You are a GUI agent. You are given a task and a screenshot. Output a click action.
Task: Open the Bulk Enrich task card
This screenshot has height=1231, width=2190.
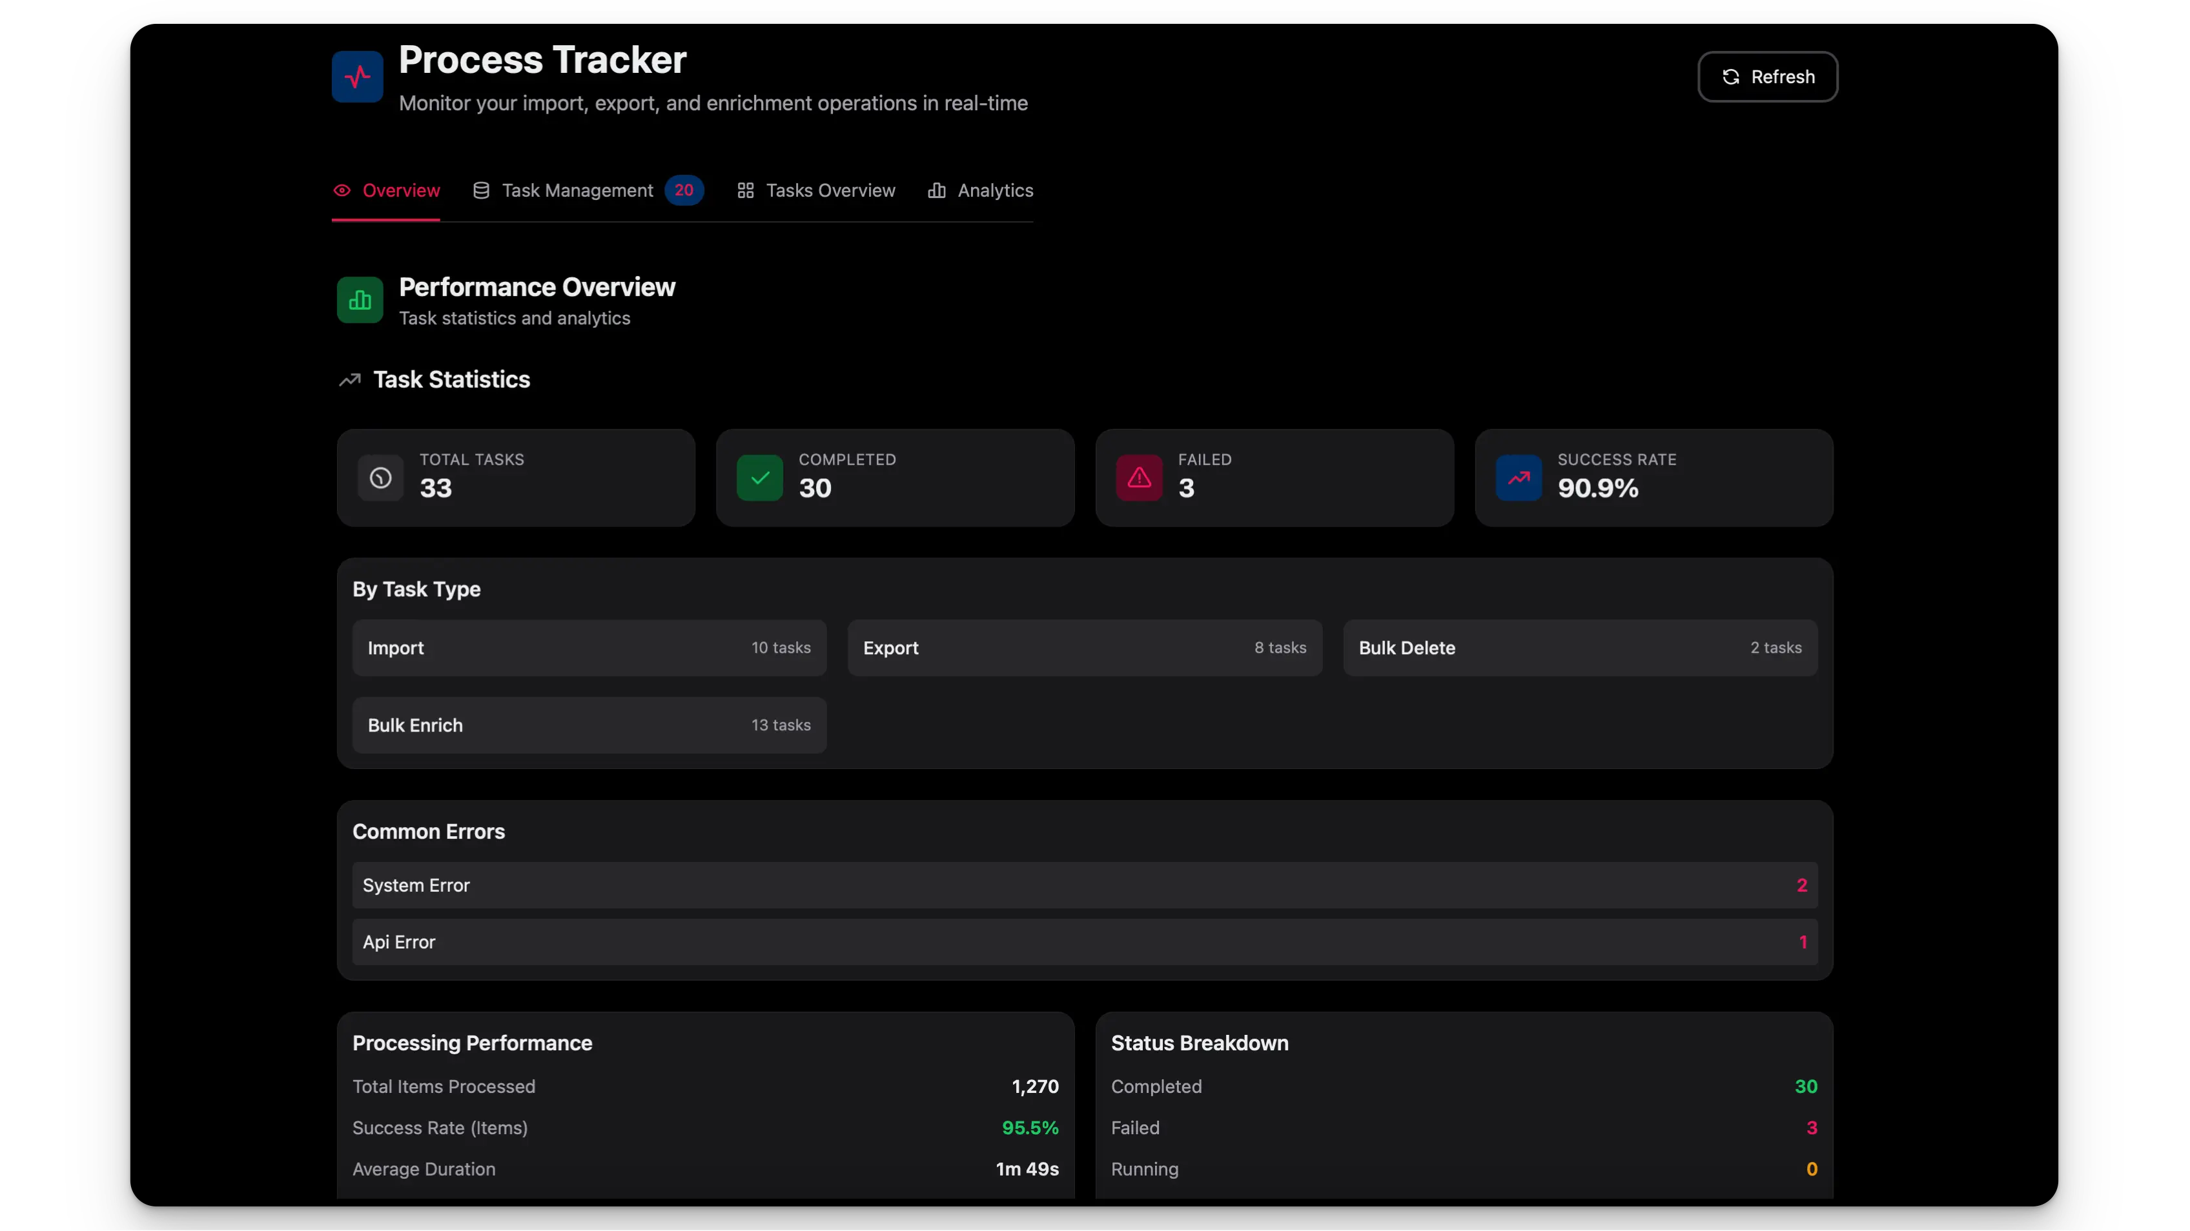coord(589,725)
